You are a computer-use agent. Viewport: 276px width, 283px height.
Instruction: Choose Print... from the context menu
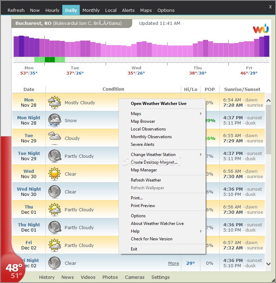[137, 198]
